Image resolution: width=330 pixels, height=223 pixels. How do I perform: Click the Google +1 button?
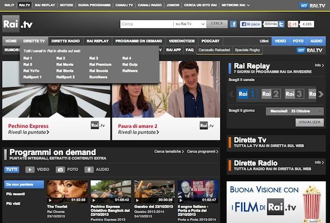(x=293, y=24)
